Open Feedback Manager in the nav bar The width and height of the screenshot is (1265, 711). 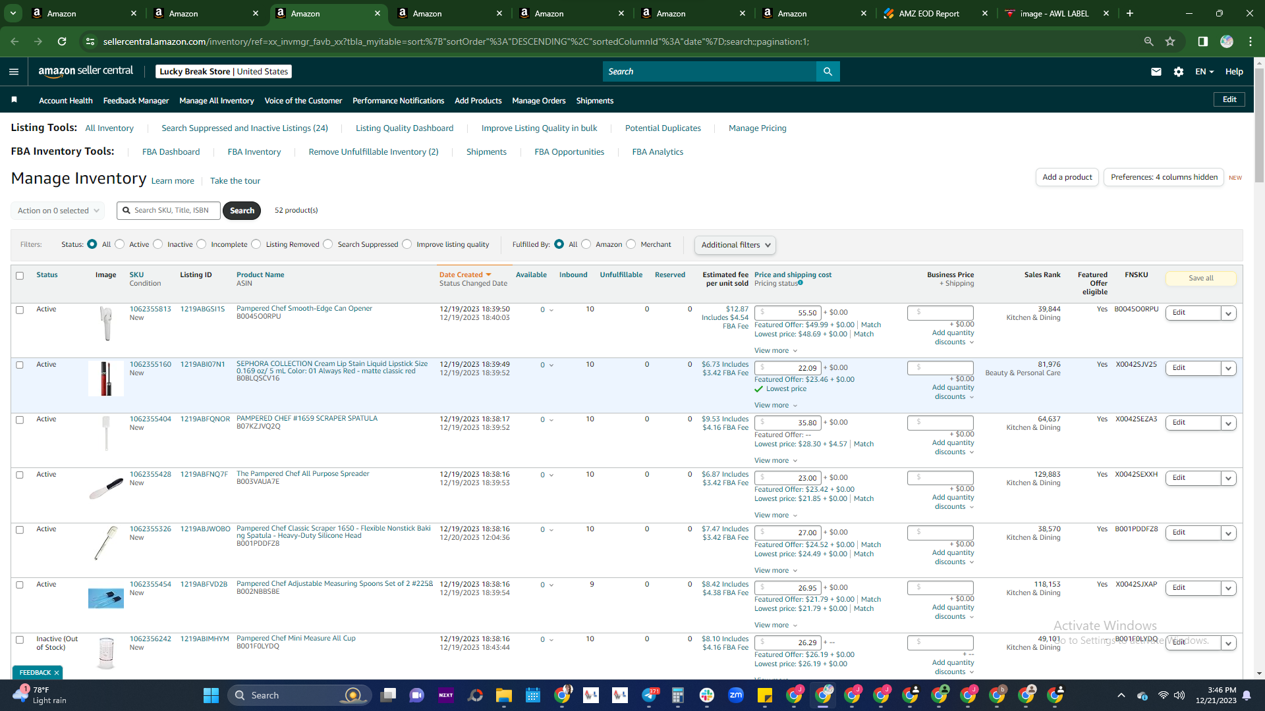(136, 101)
